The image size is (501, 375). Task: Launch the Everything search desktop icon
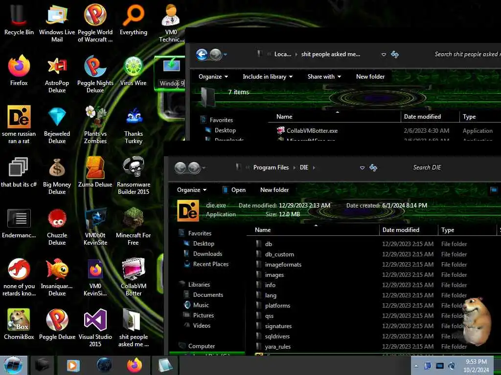pyautogui.click(x=134, y=19)
